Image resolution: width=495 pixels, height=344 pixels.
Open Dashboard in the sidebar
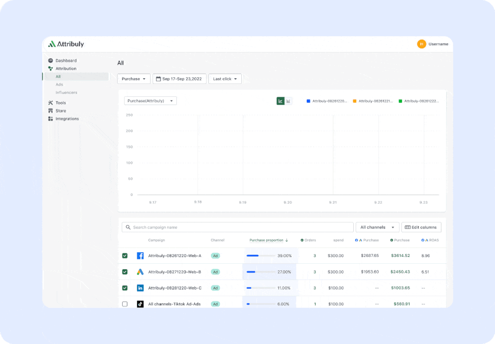click(x=66, y=61)
